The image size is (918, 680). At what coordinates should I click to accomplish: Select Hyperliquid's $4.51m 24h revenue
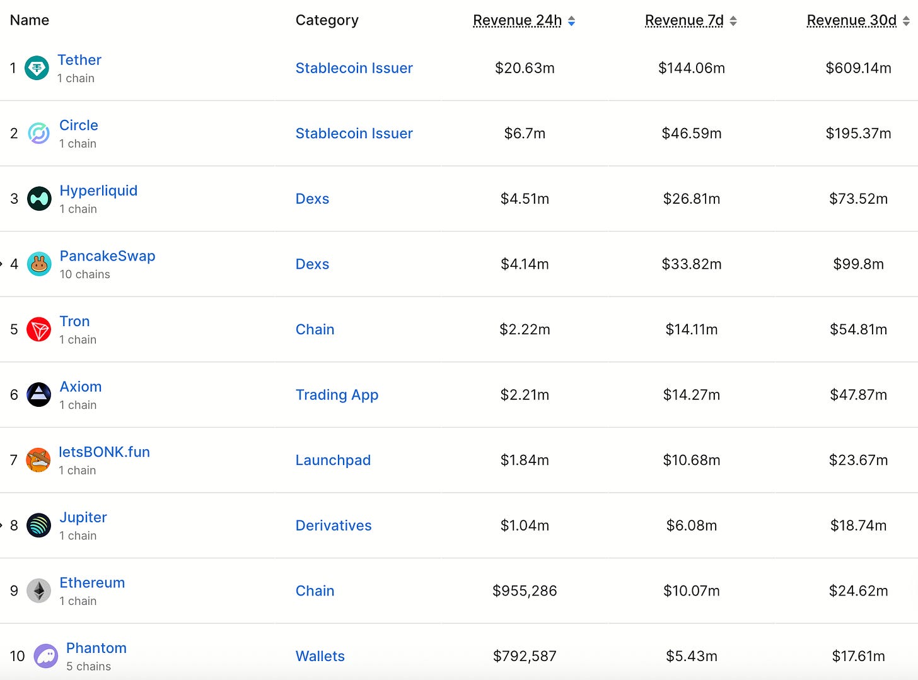(525, 199)
